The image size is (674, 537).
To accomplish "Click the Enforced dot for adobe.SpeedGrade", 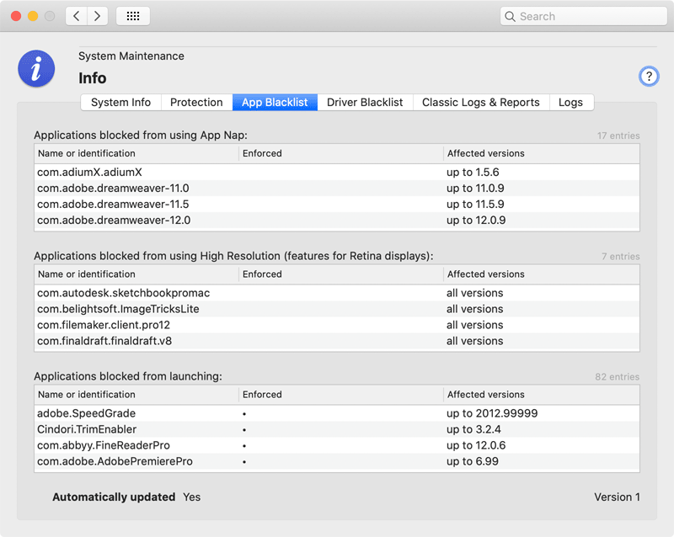I will coord(244,414).
